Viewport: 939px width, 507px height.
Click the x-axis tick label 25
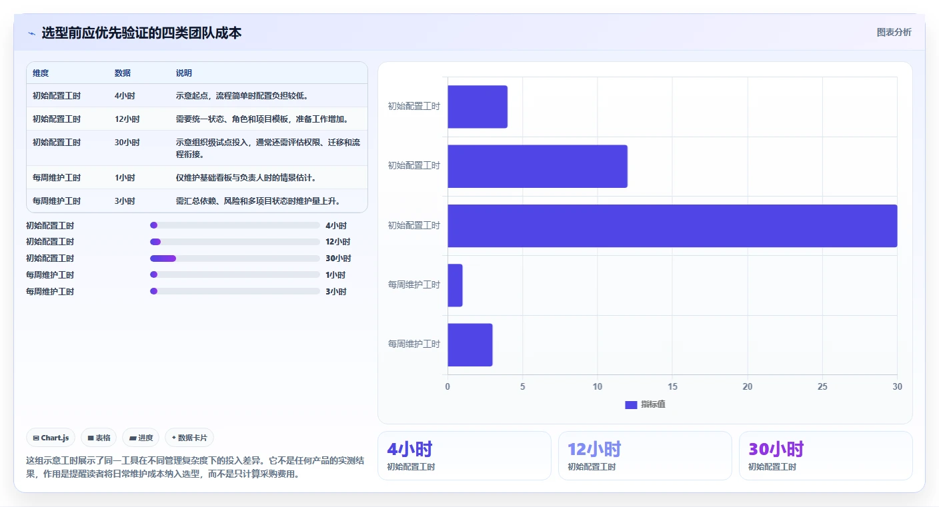(x=822, y=386)
